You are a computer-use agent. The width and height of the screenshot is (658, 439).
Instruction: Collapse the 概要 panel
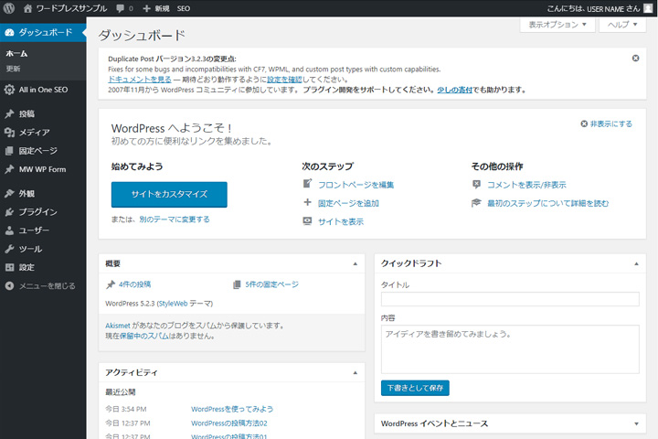[x=355, y=263]
